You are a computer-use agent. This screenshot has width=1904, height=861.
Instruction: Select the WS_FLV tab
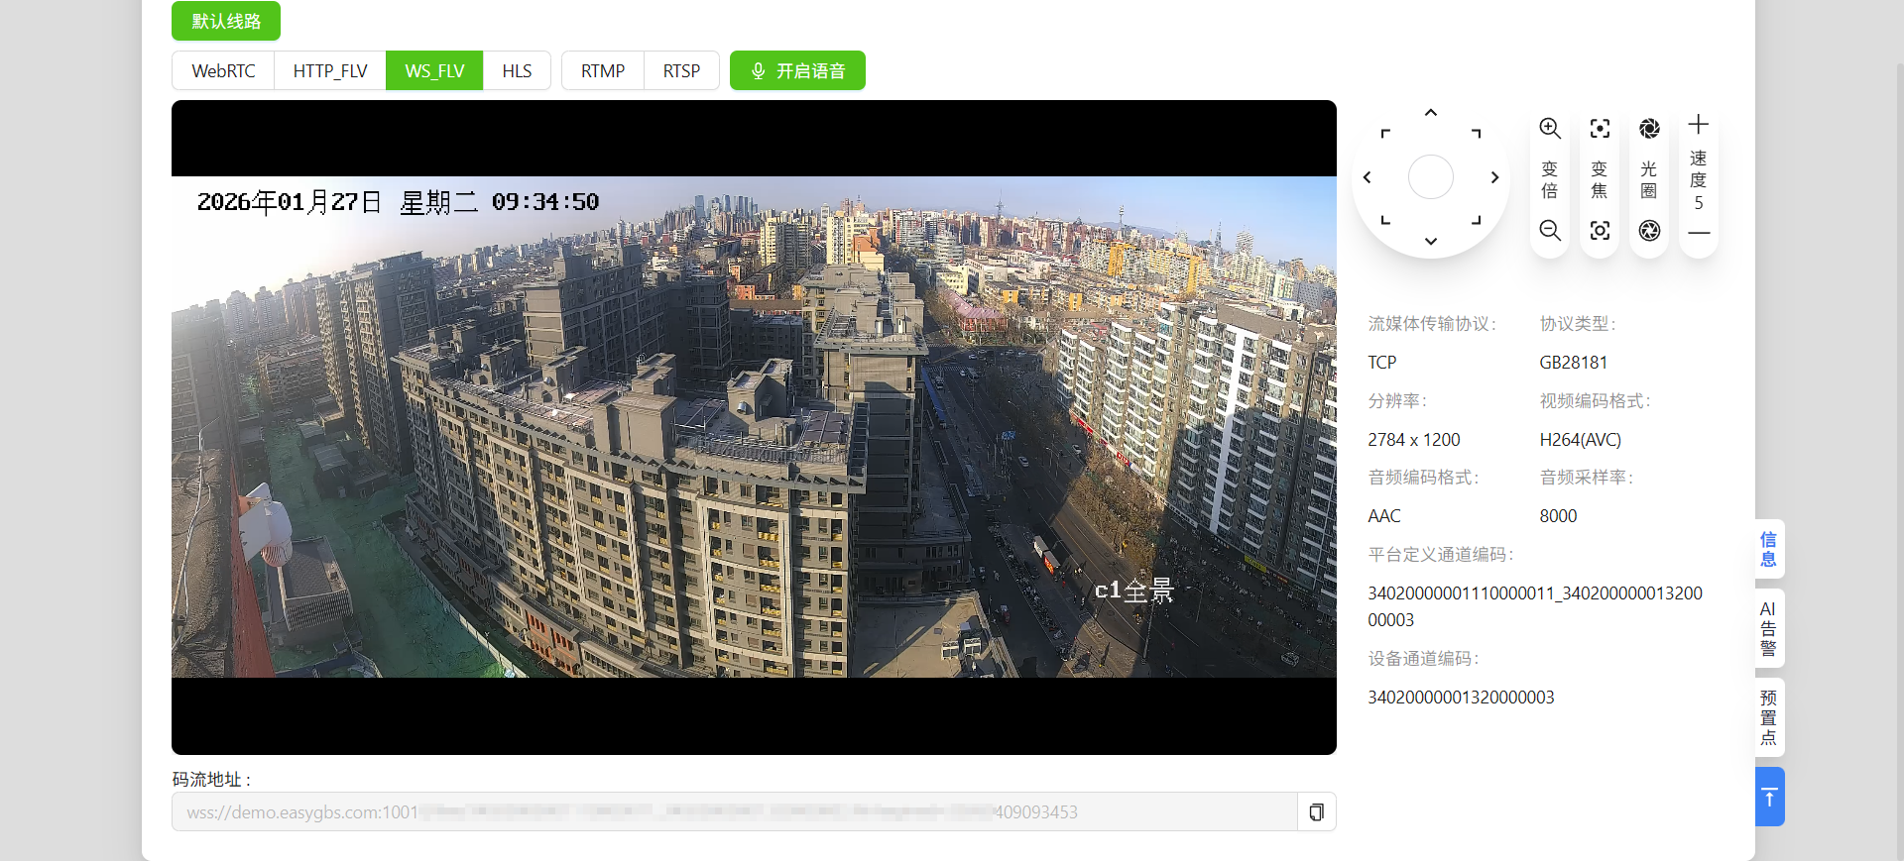(x=434, y=71)
